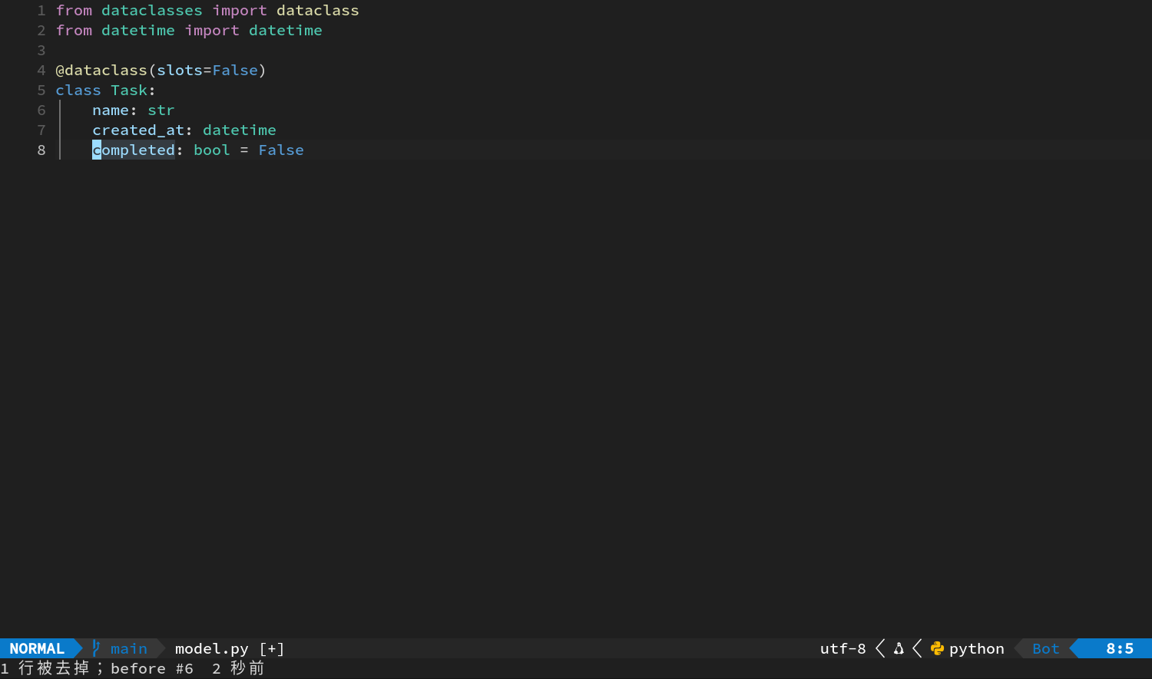Click the git branch icon in the statusline

click(96, 648)
